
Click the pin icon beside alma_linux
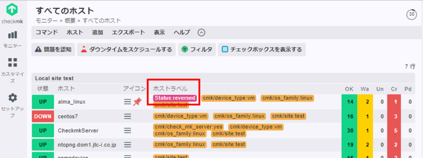tap(137, 102)
